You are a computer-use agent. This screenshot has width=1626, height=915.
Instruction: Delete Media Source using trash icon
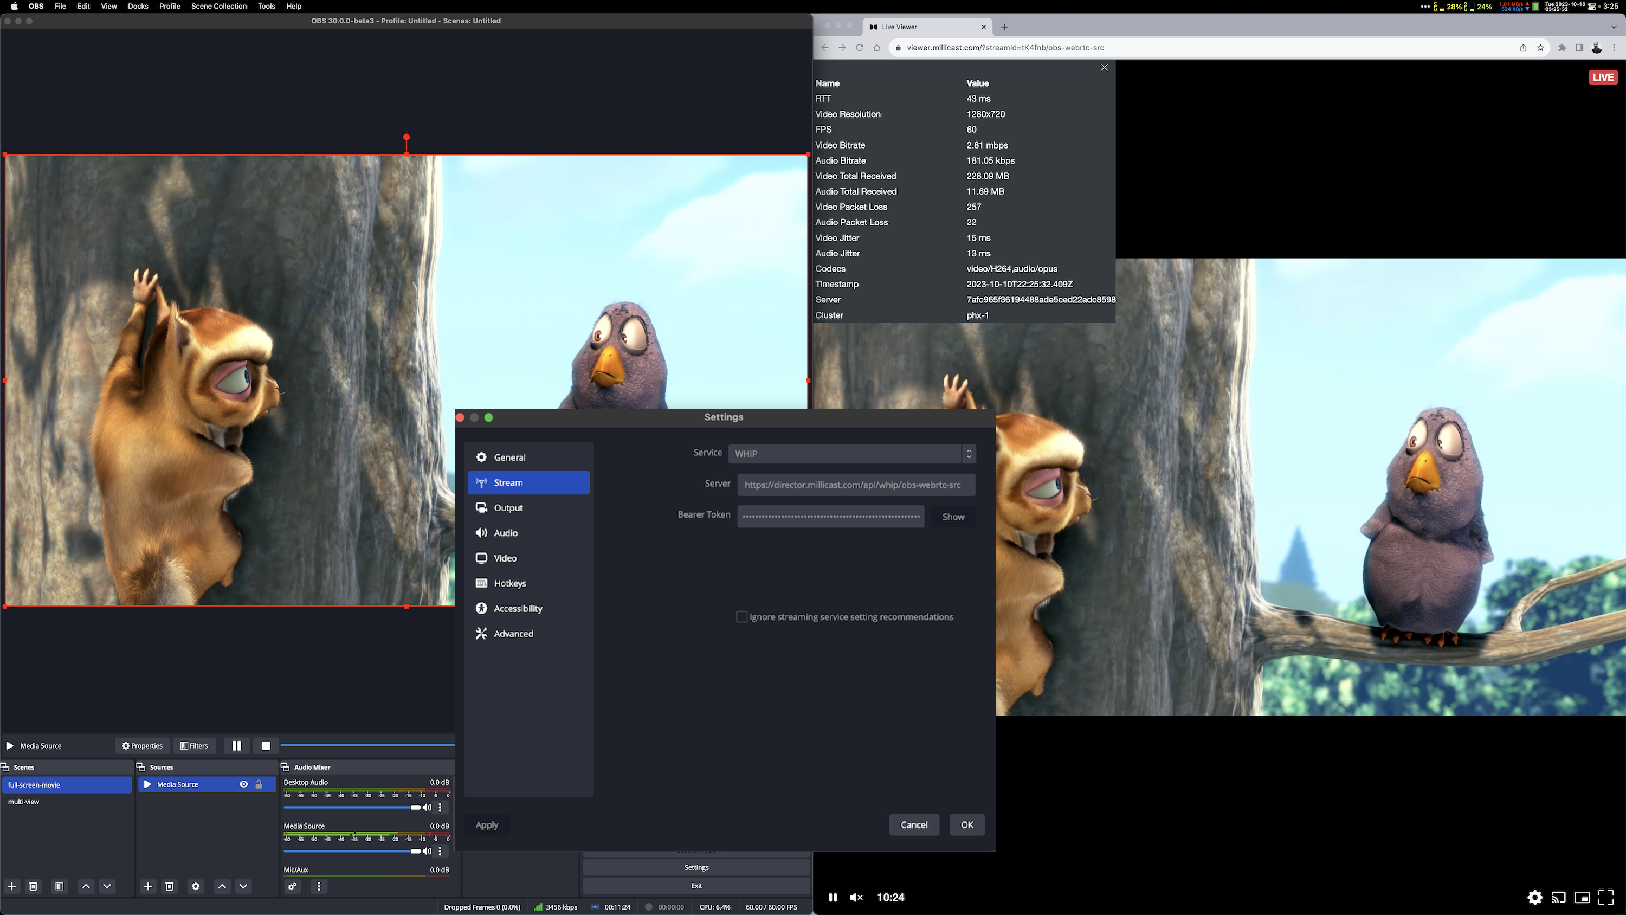click(170, 887)
